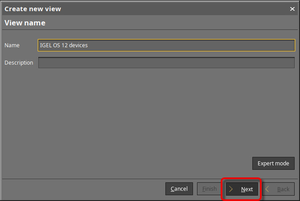The height and width of the screenshot is (201, 300).
Task: Click the '12' in the view name text
Action: 65,45
